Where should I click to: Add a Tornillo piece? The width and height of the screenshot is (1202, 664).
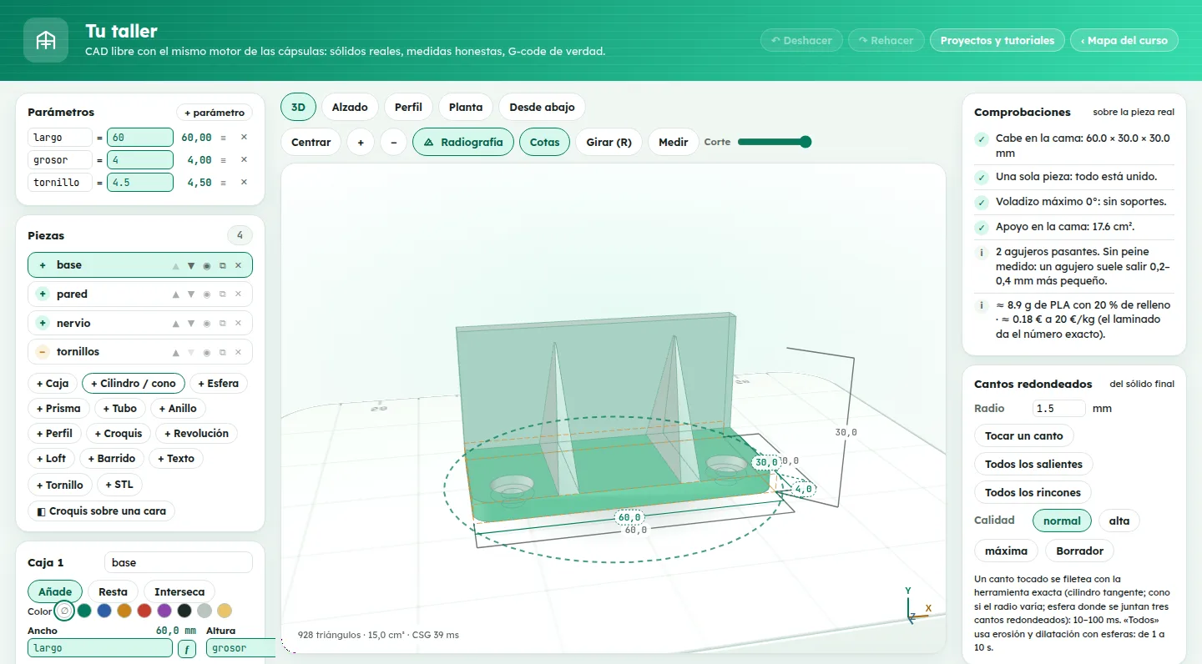[x=59, y=485]
